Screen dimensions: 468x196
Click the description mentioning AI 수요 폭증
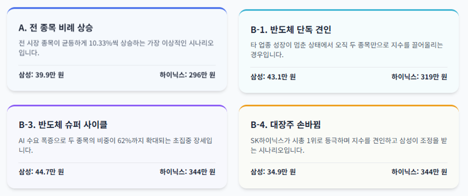pyautogui.click(x=116, y=145)
